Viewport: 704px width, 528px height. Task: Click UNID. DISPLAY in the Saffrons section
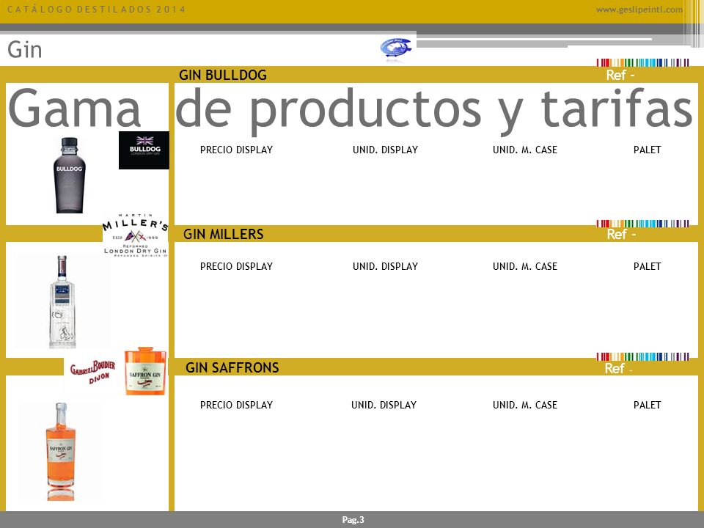(x=384, y=405)
